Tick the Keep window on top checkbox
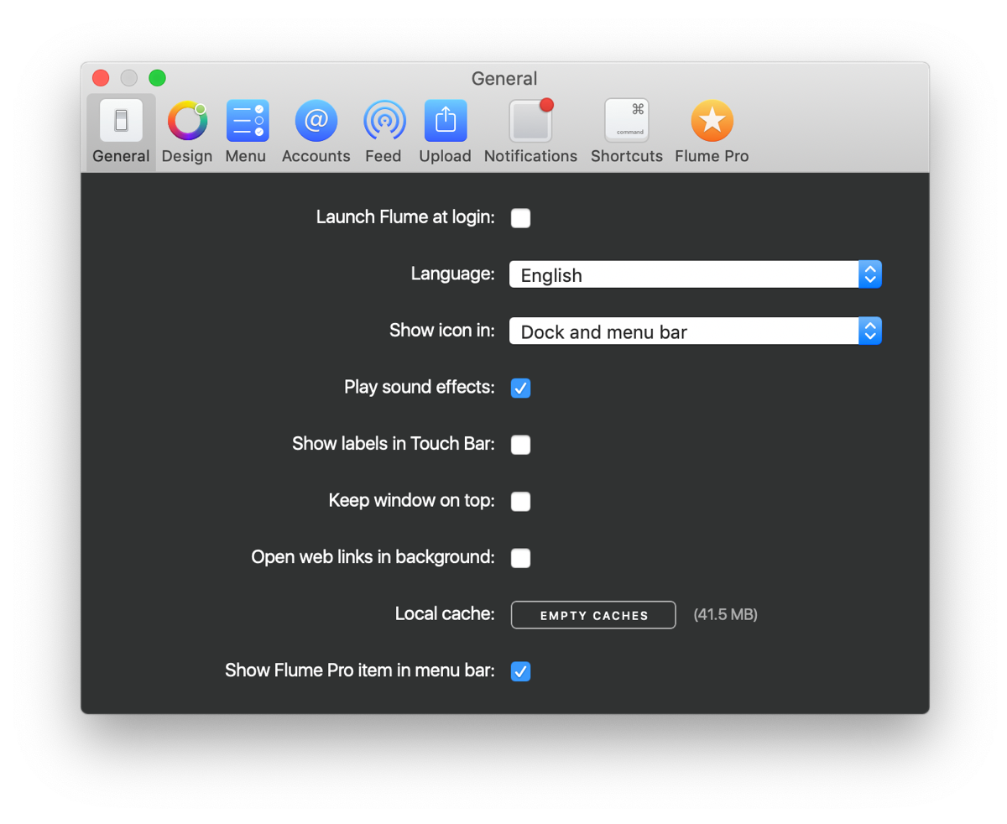Screen dimensions: 1007x824 tap(520, 502)
